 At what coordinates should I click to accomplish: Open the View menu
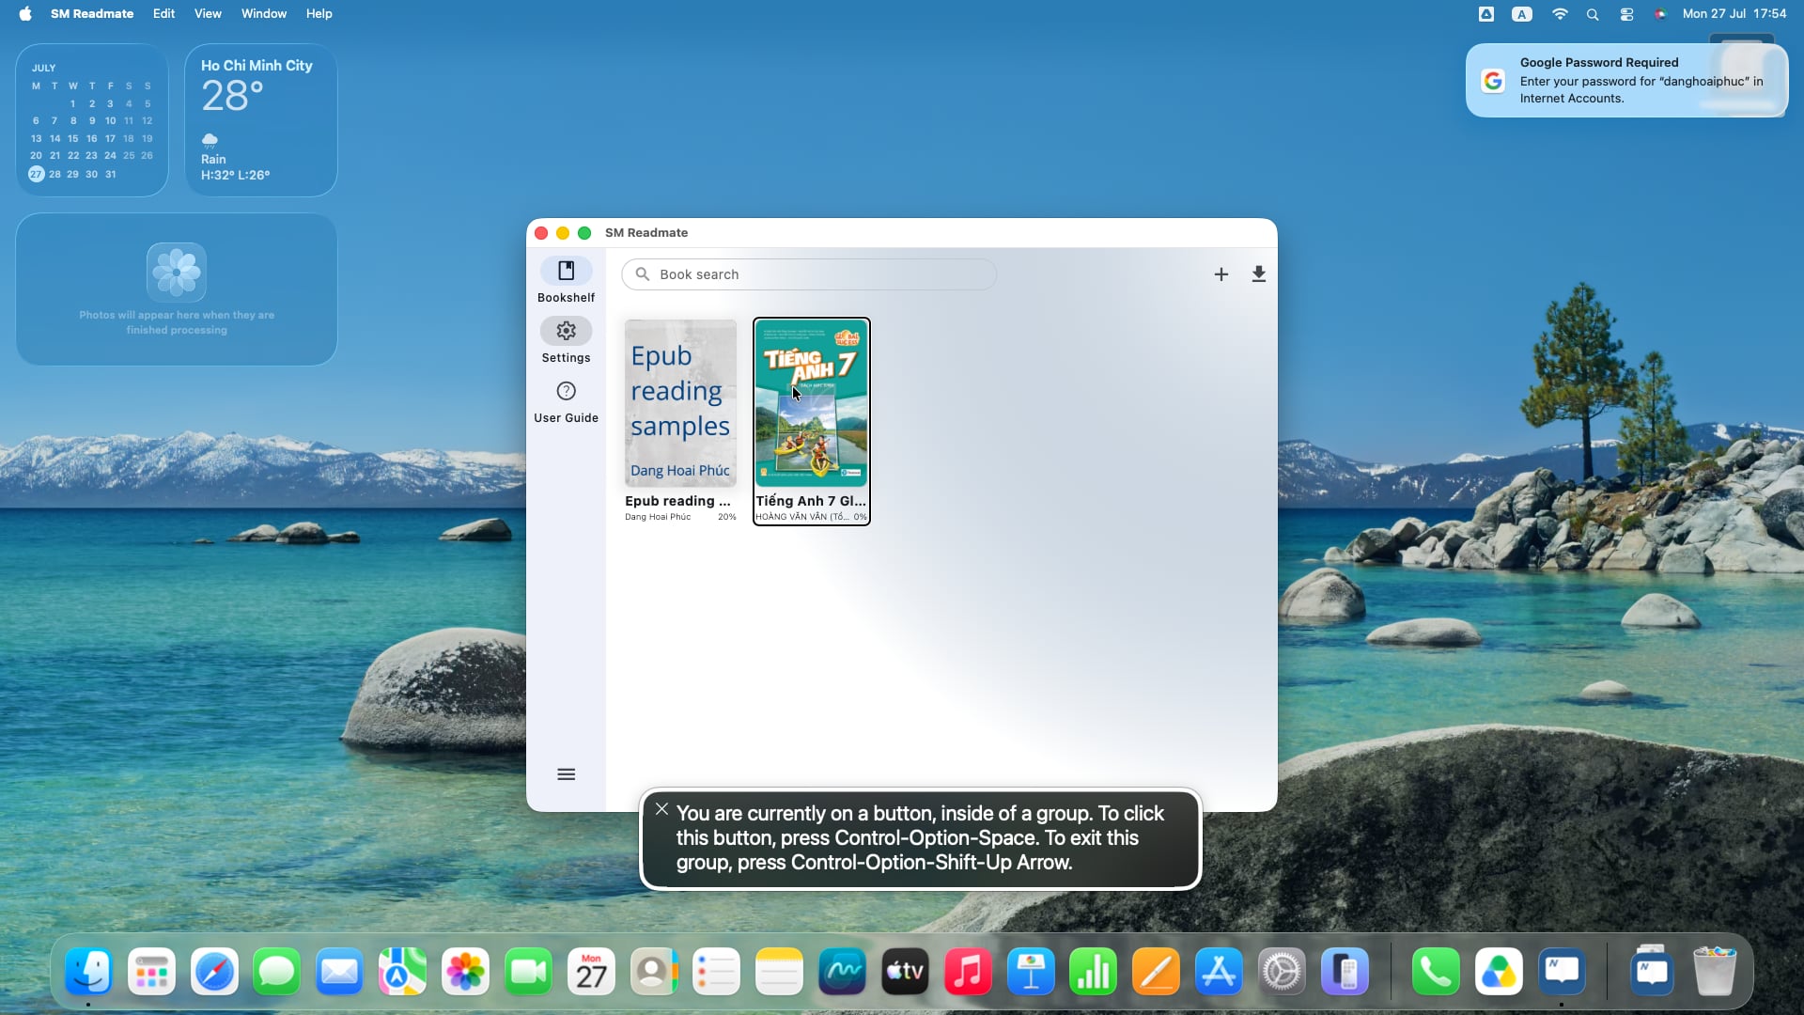[x=208, y=13]
